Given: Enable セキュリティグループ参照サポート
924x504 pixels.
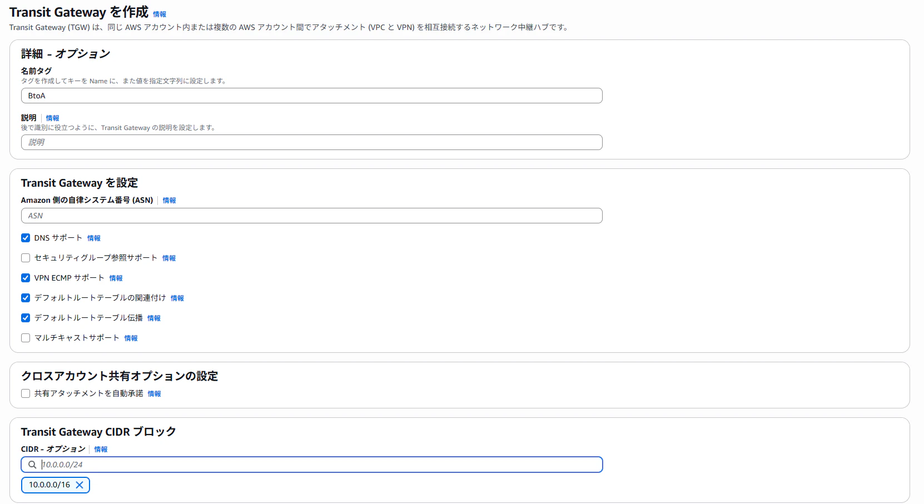Looking at the screenshot, I should 25,258.
